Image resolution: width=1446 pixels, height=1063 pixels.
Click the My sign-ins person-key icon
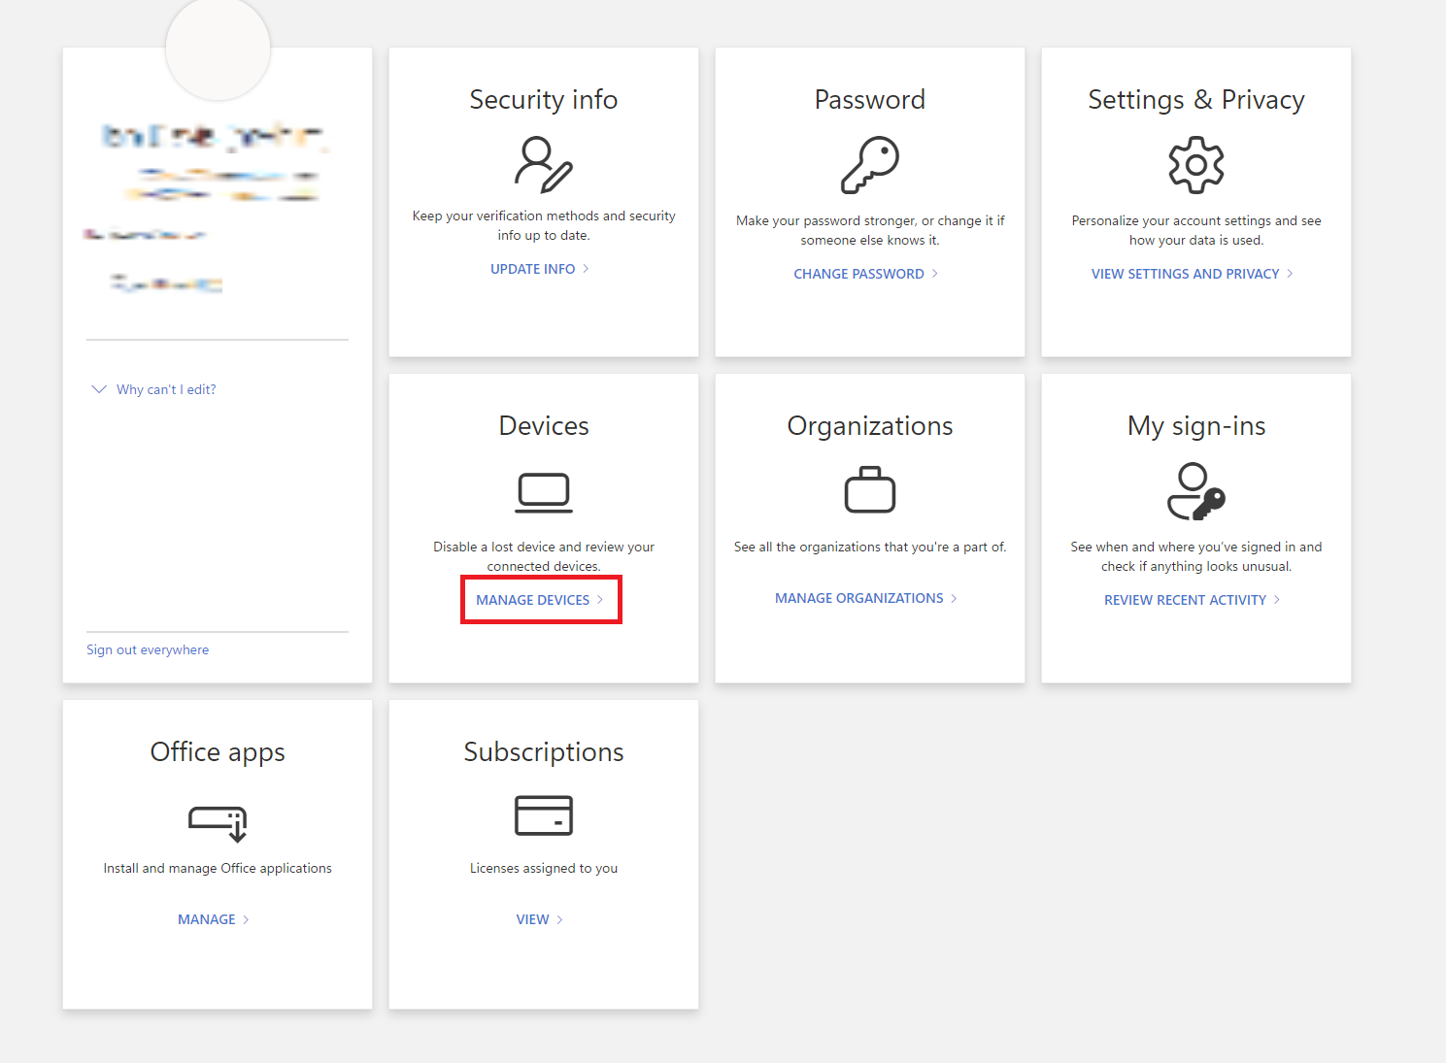tap(1195, 491)
